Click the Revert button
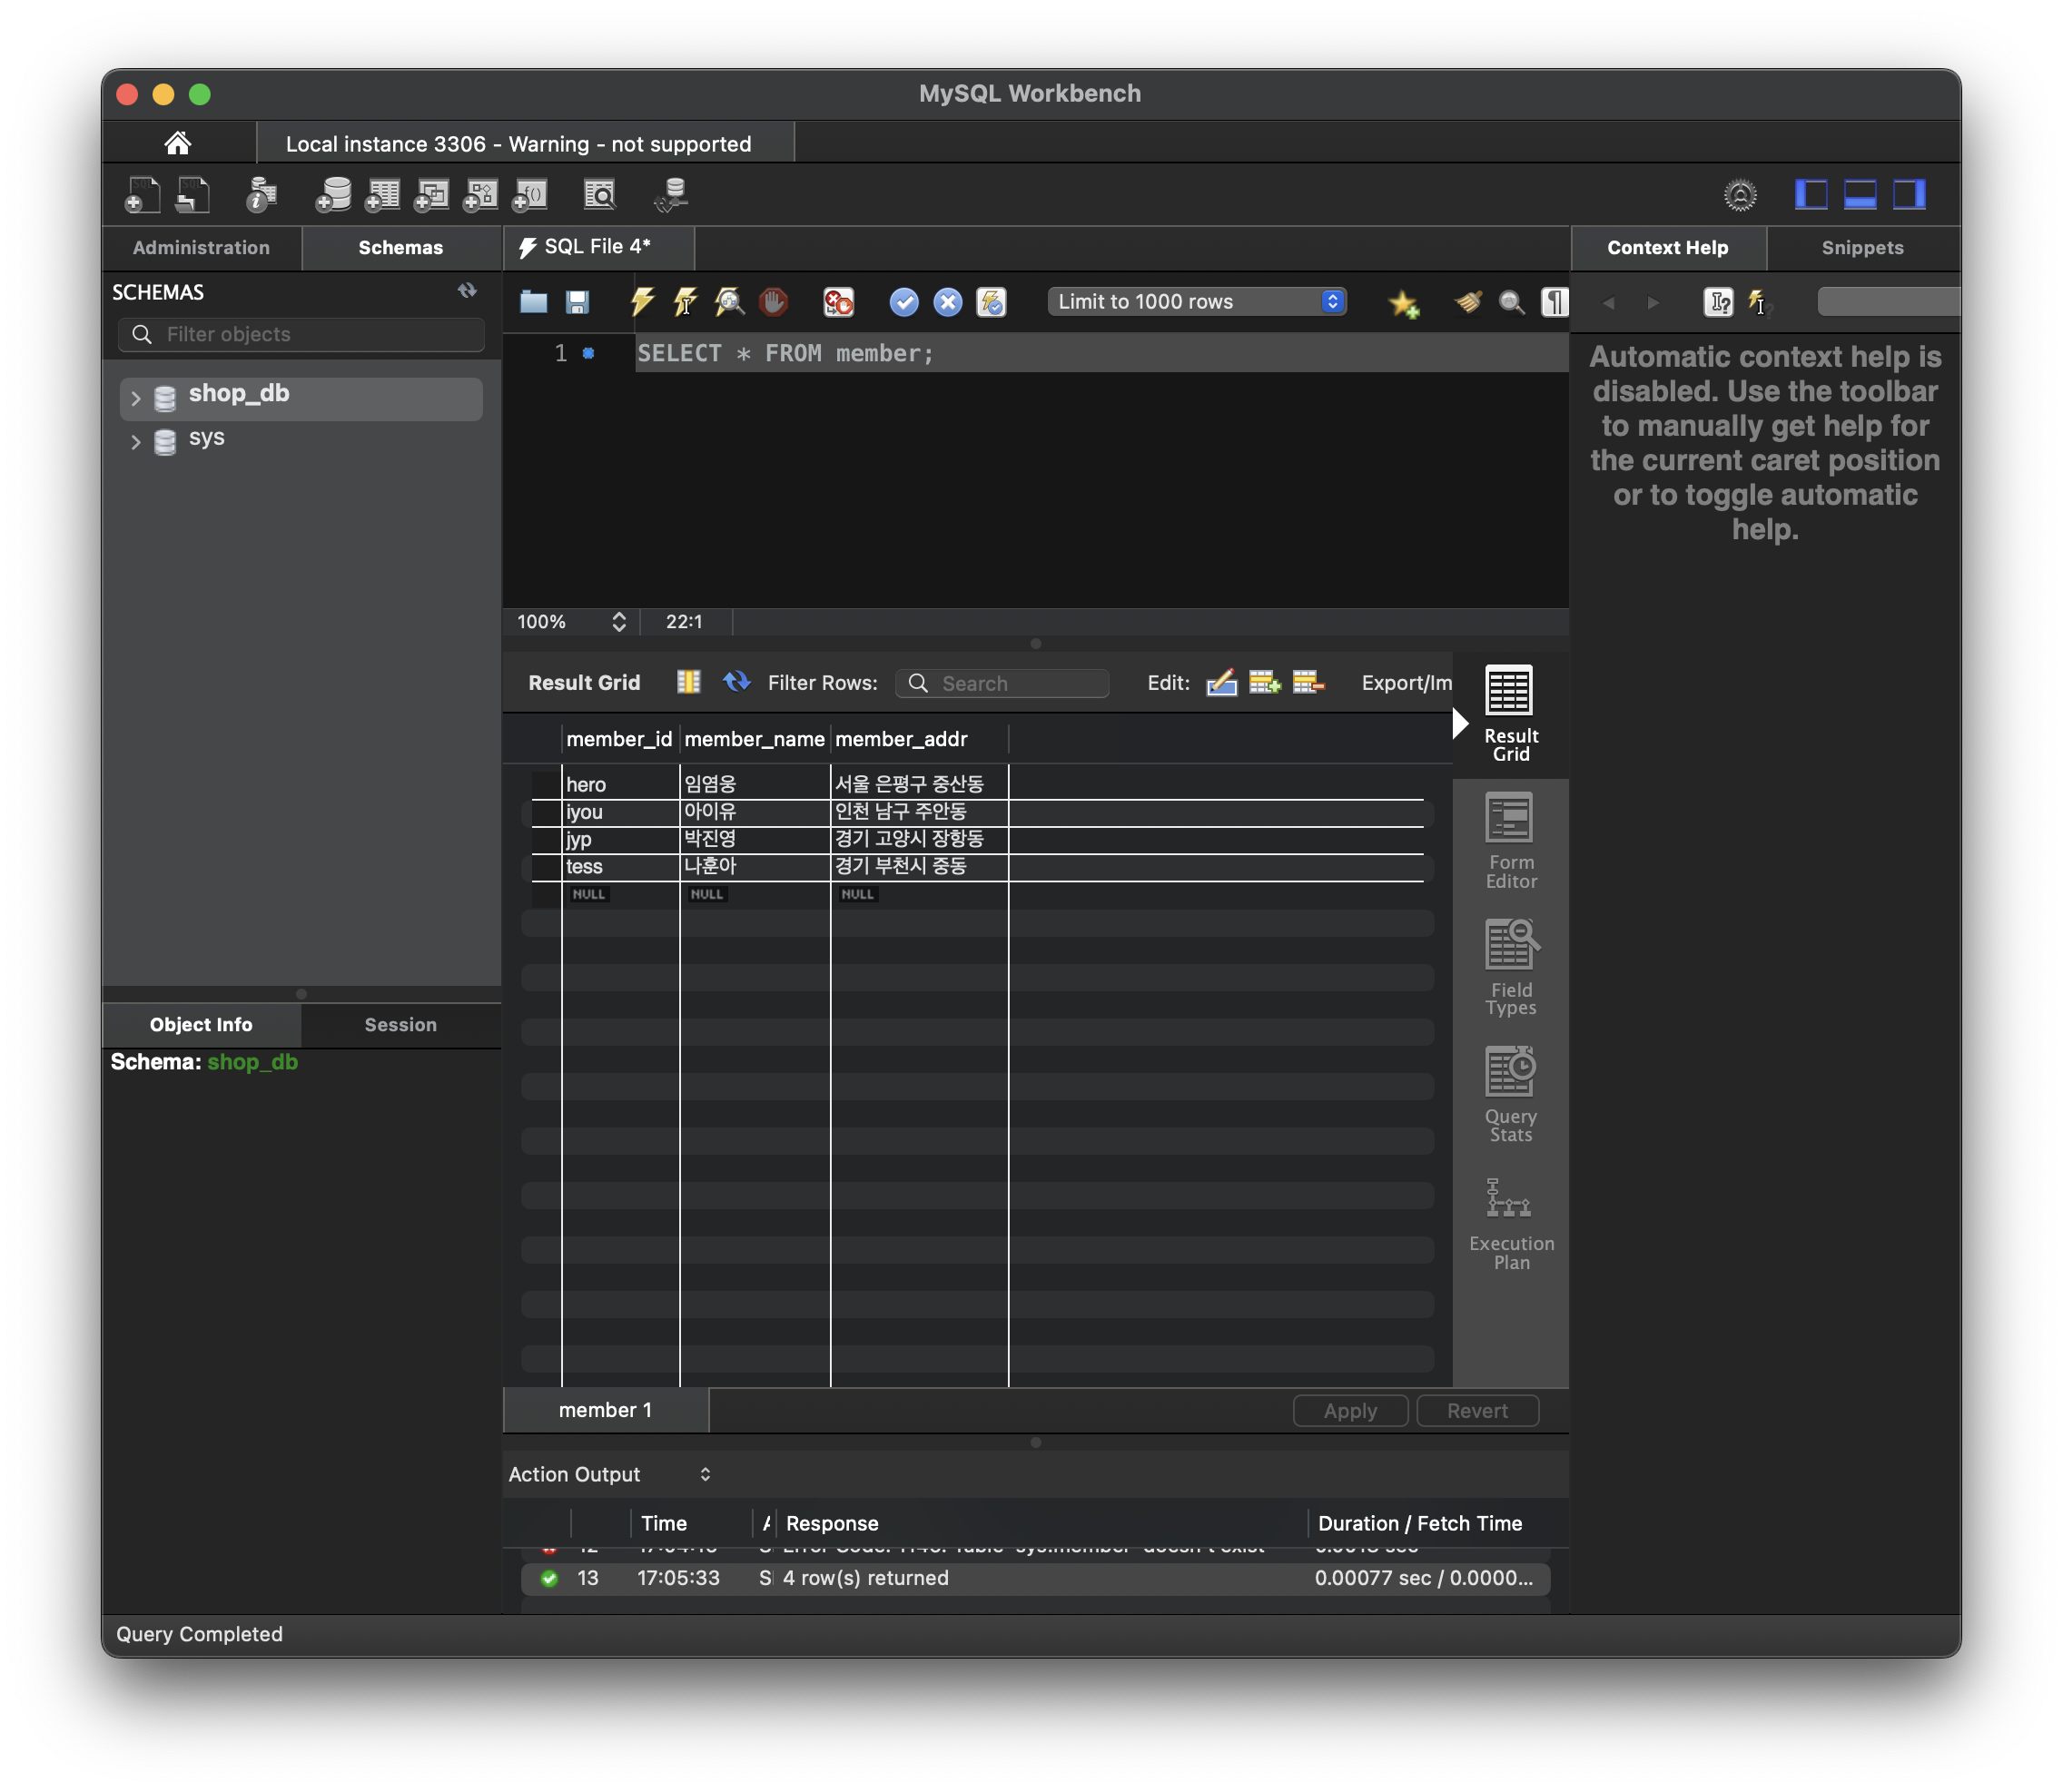This screenshot has height=1792, width=2063. (1477, 1410)
